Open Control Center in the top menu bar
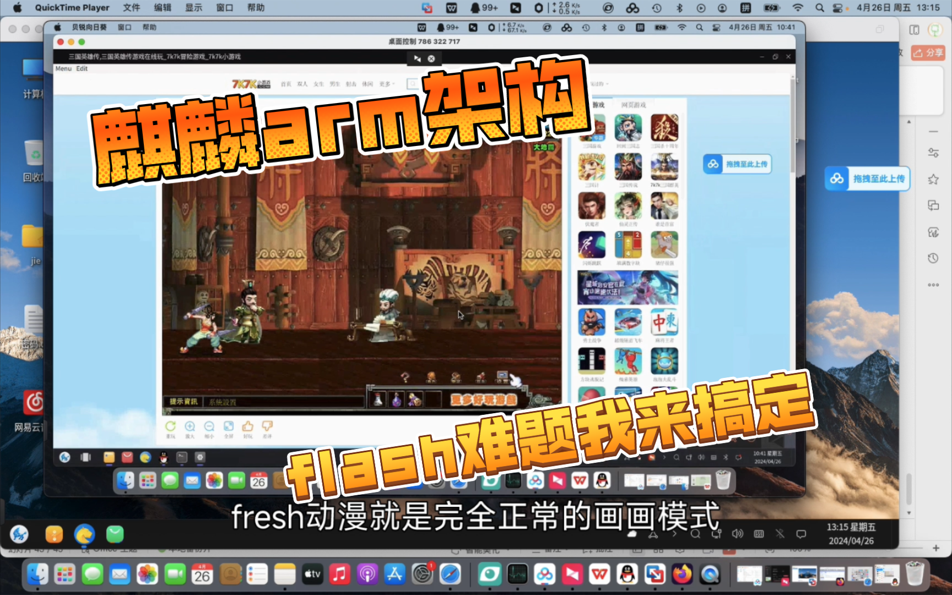Screen dimensions: 952x595 pos(837,8)
